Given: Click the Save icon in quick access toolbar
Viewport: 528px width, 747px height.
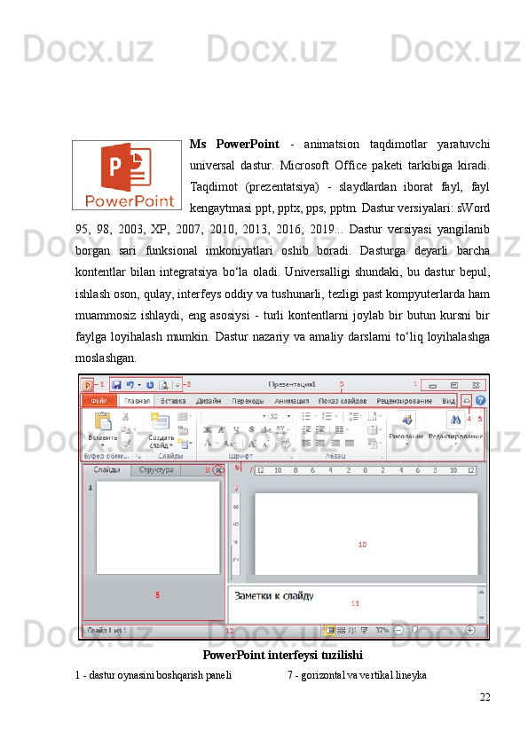Looking at the screenshot, I should pos(116,384).
